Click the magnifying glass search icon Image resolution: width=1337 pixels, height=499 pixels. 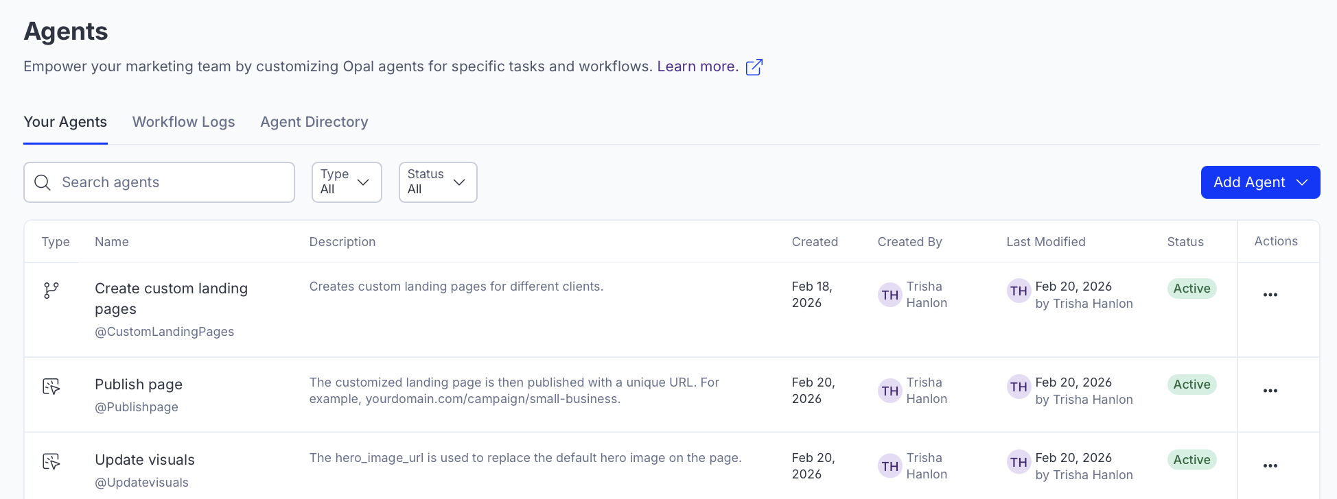pos(43,182)
